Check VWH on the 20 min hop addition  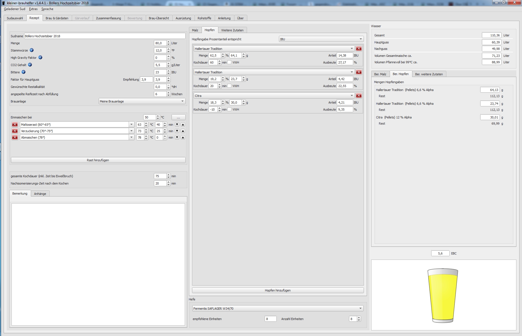(229, 86)
